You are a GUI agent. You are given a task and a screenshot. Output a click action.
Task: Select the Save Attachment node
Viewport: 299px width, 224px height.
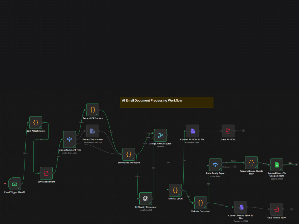[x=46, y=173]
